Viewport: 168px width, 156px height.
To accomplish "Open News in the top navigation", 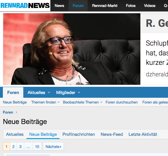I will (59, 5).
